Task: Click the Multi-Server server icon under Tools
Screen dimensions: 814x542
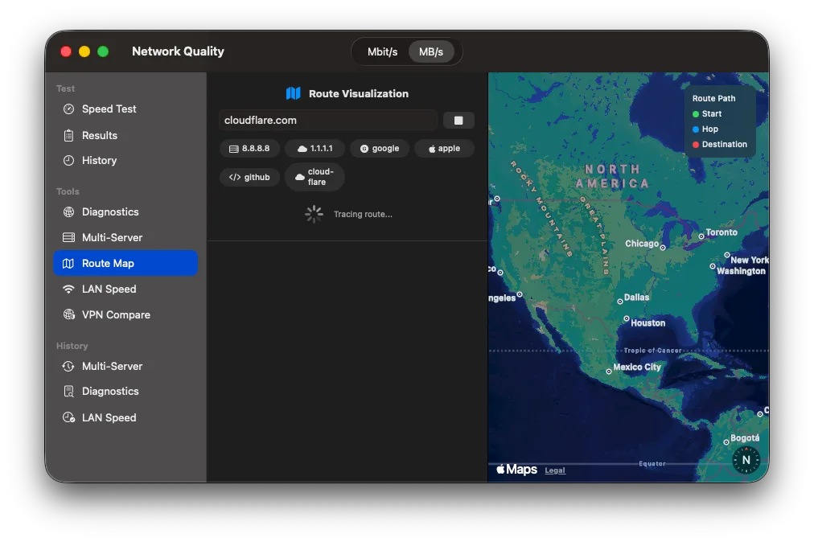Action: [x=68, y=237]
